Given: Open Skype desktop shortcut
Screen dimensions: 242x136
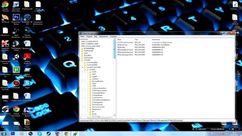Looking at the screenshot, I should pos(27,84).
